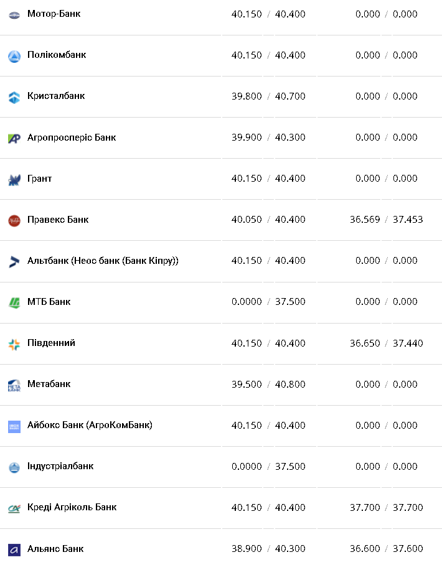Open Айбокс Банк (АгроКомБанк) link

click(x=90, y=425)
